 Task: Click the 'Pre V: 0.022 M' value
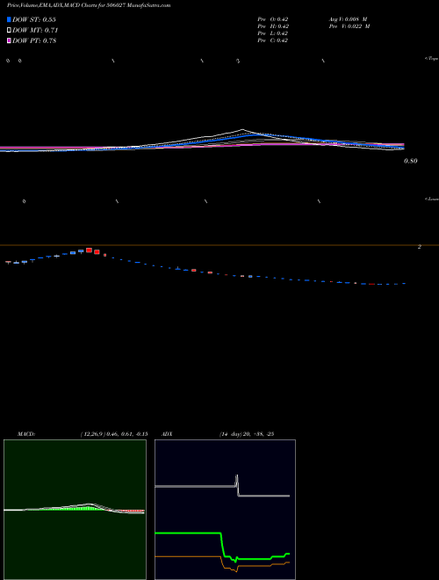coord(349,26)
